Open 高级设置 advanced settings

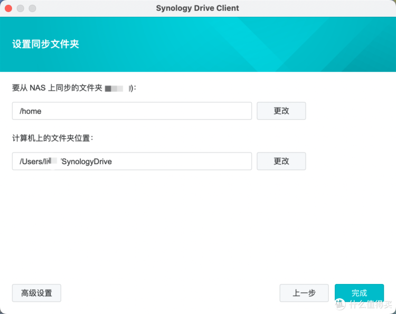tap(36, 293)
